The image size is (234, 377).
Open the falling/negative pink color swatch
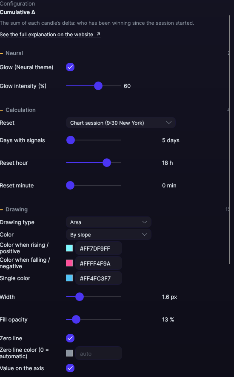tap(69, 263)
